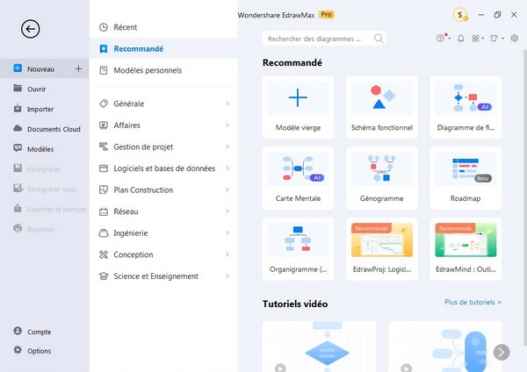The width and height of the screenshot is (527, 372).
Task: Expand the Plan Construction chevron
Action: click(227, 190)
